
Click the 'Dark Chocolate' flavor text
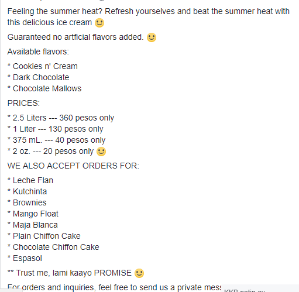(x=41, y=77)
